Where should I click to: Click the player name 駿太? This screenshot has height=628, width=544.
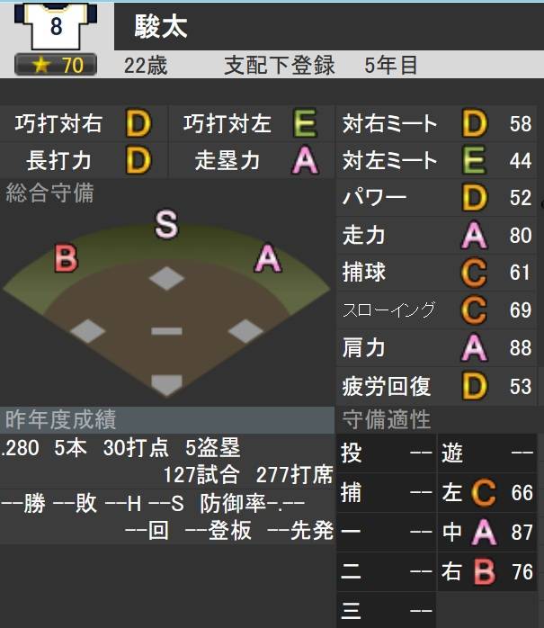pyautogui.click(x=160, y=27)
